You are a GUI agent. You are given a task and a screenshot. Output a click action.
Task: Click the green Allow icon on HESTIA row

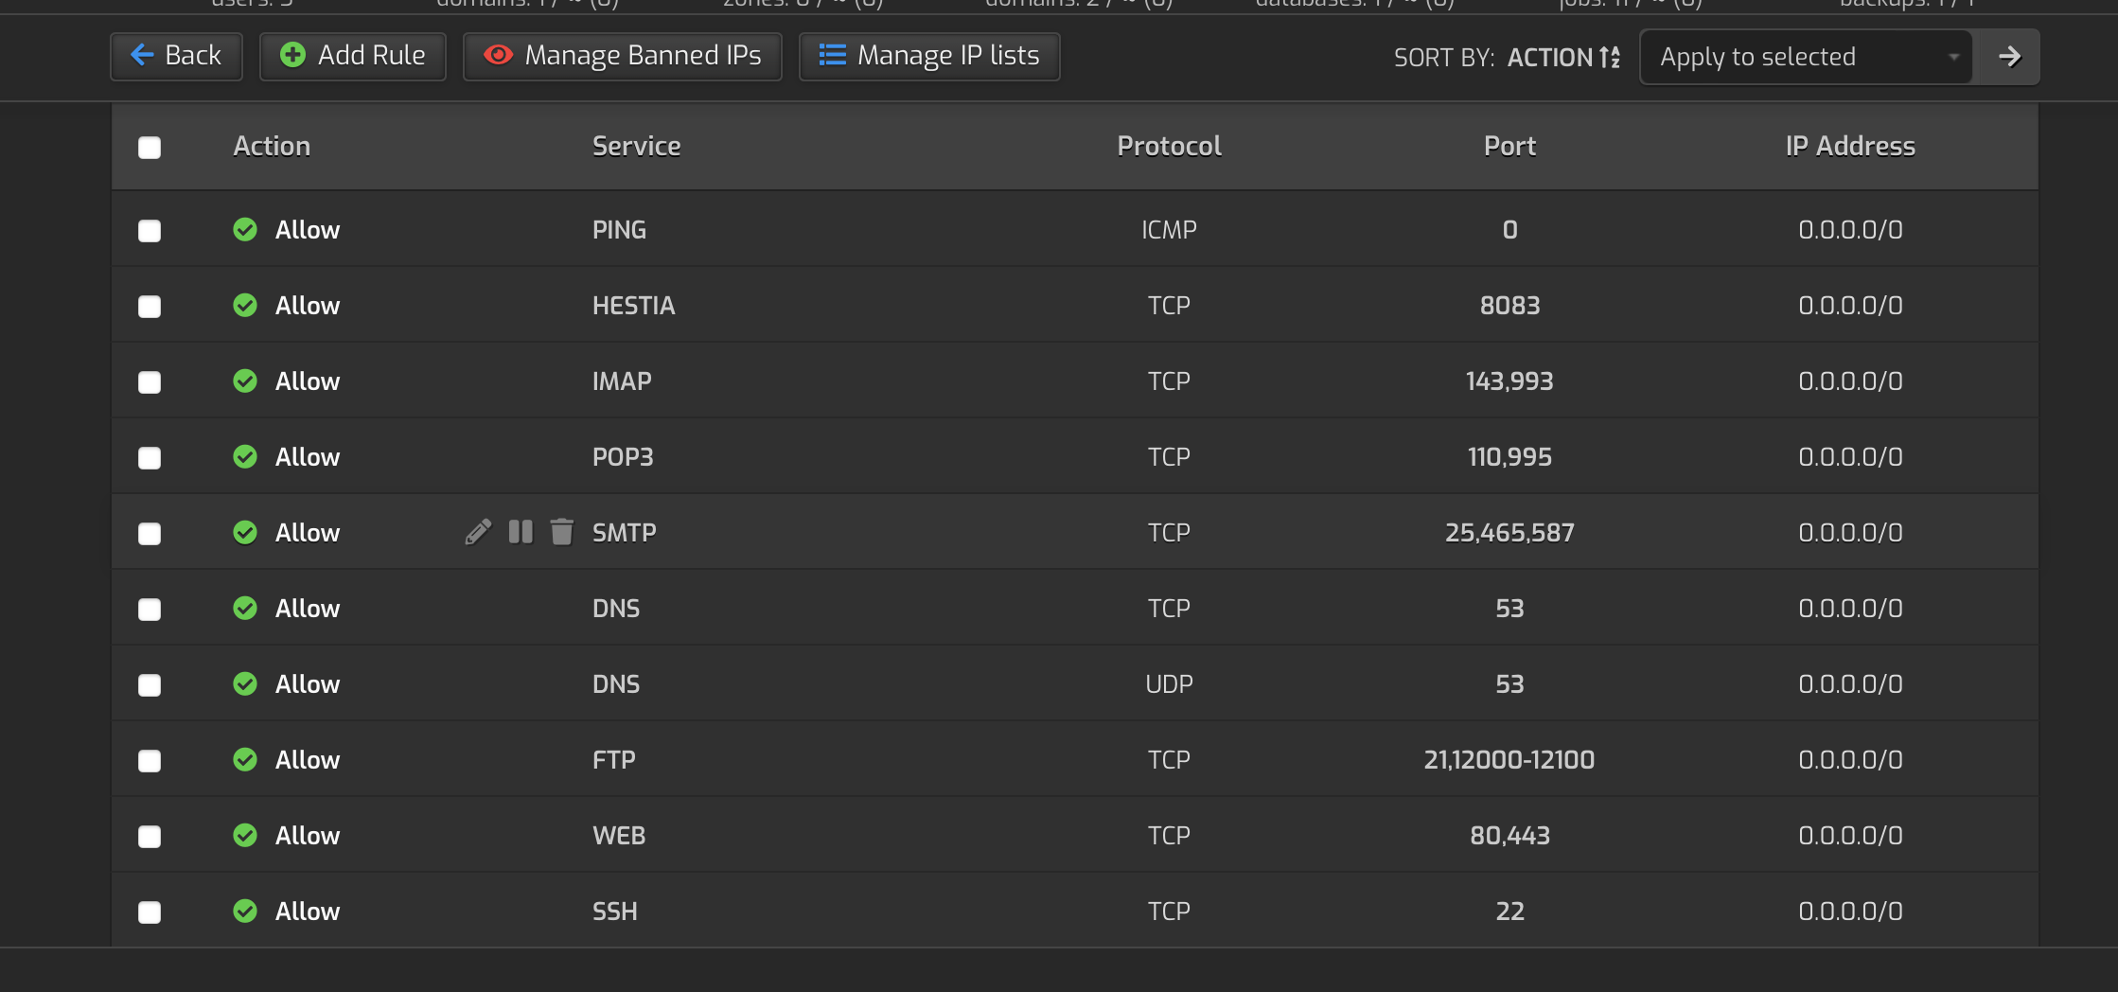coord(245,306)
